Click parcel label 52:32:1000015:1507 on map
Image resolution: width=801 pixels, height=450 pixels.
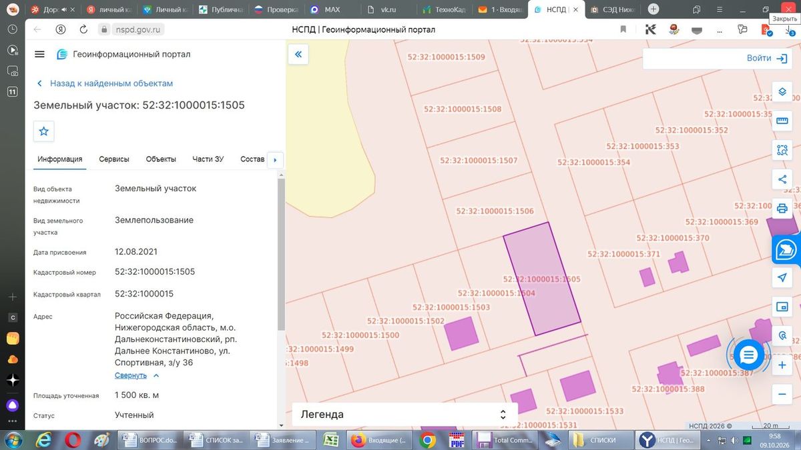pos(479,160)
